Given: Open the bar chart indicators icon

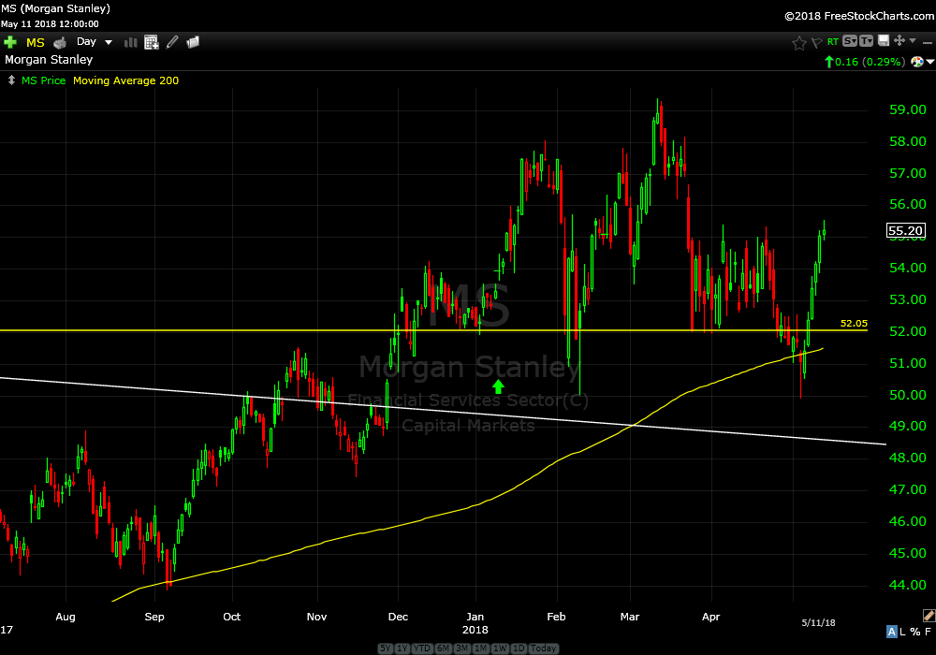Looking at the screenshot, I should click(x=130, y=42).
